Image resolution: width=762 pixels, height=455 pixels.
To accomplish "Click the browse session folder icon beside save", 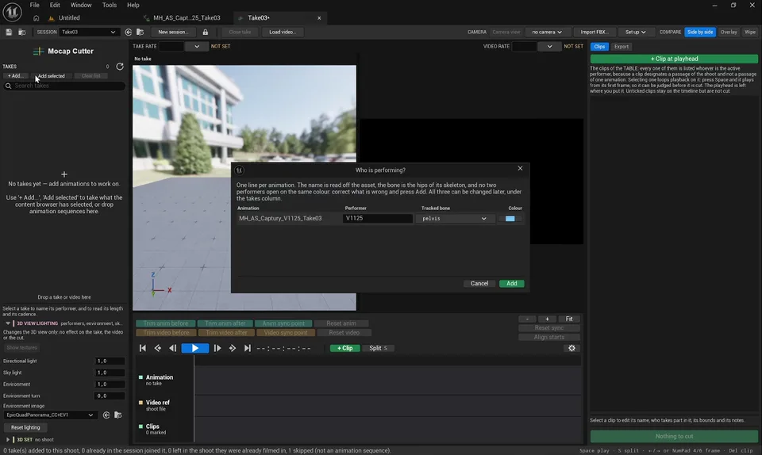I will coord(22,32).
